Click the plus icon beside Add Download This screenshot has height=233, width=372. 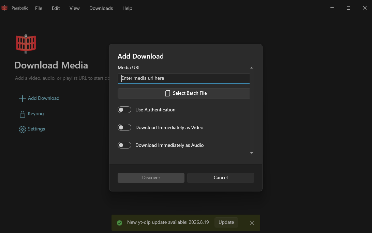point(22,98)
